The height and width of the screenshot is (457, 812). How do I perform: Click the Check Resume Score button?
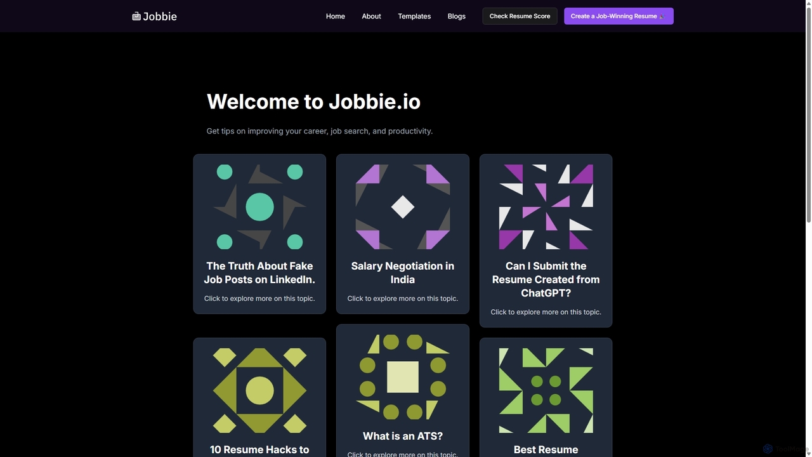pyautogui.click(x=520, y=16)
